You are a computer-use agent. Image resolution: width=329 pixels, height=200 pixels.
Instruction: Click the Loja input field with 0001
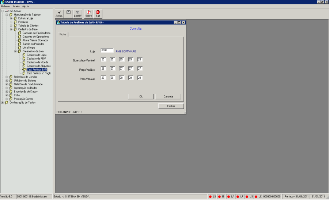[107, 51]
